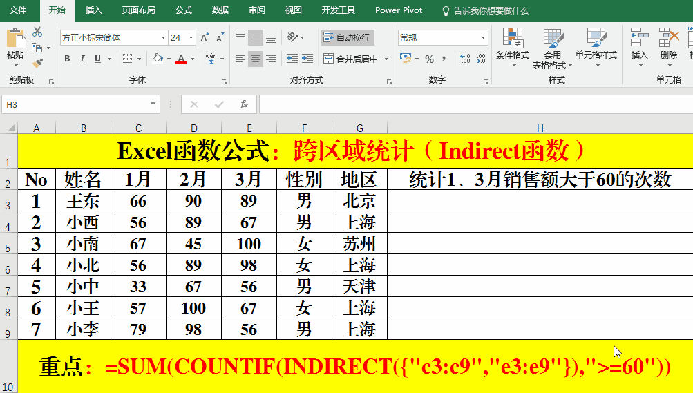Open the 公式 ribbon tab
The width and height of the screenshot is (693, 393).
(x=184, y=10)
